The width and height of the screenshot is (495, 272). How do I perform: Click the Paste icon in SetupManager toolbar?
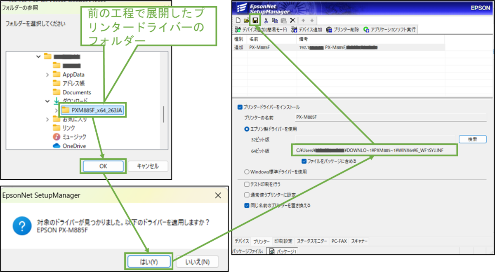[283, 20]
